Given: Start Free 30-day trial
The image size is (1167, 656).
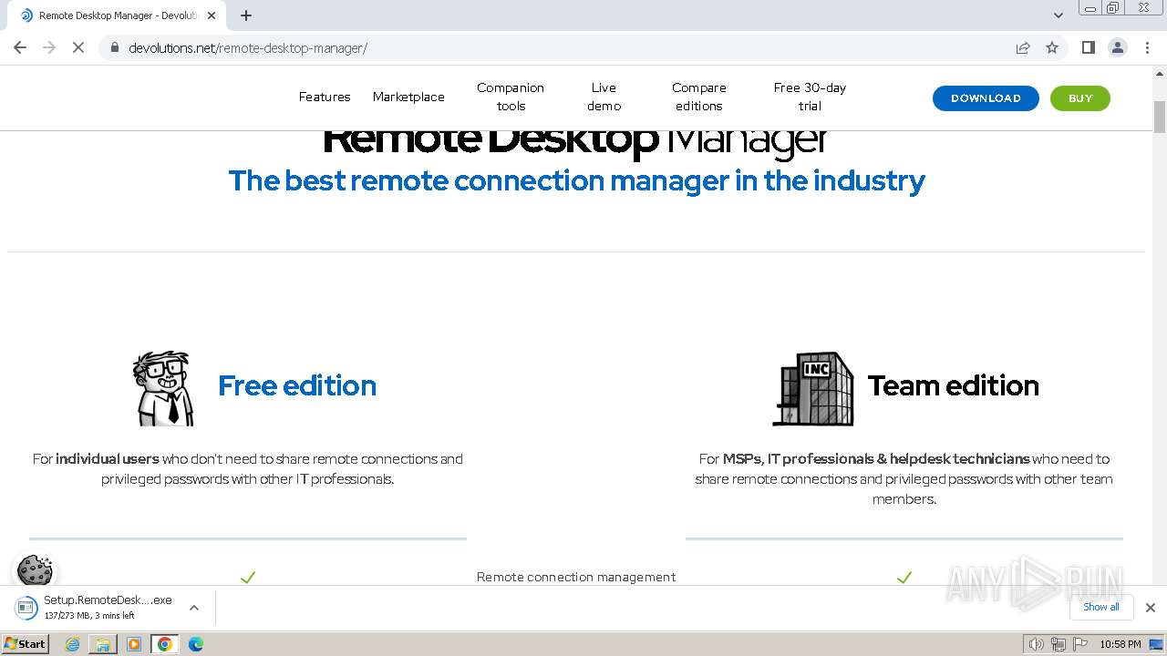Looking at the screenshot, I should coord(810,97).
